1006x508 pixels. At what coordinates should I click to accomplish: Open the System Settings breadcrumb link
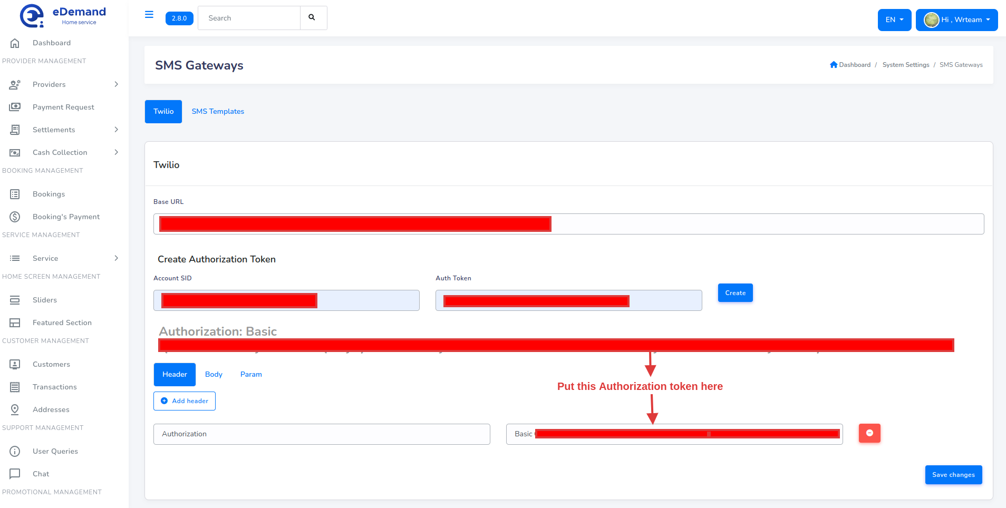(906, 65)
